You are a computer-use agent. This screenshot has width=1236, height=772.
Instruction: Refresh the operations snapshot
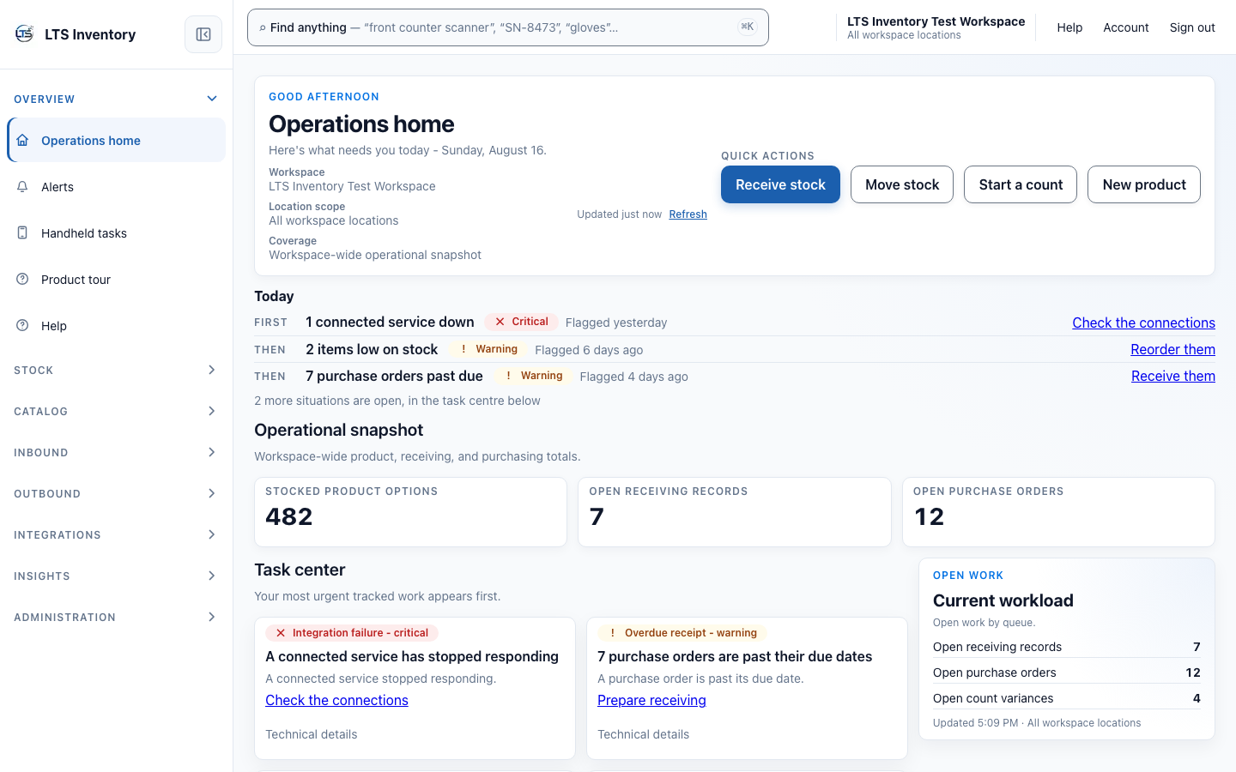pyautogui.click(x=688, y=214)
